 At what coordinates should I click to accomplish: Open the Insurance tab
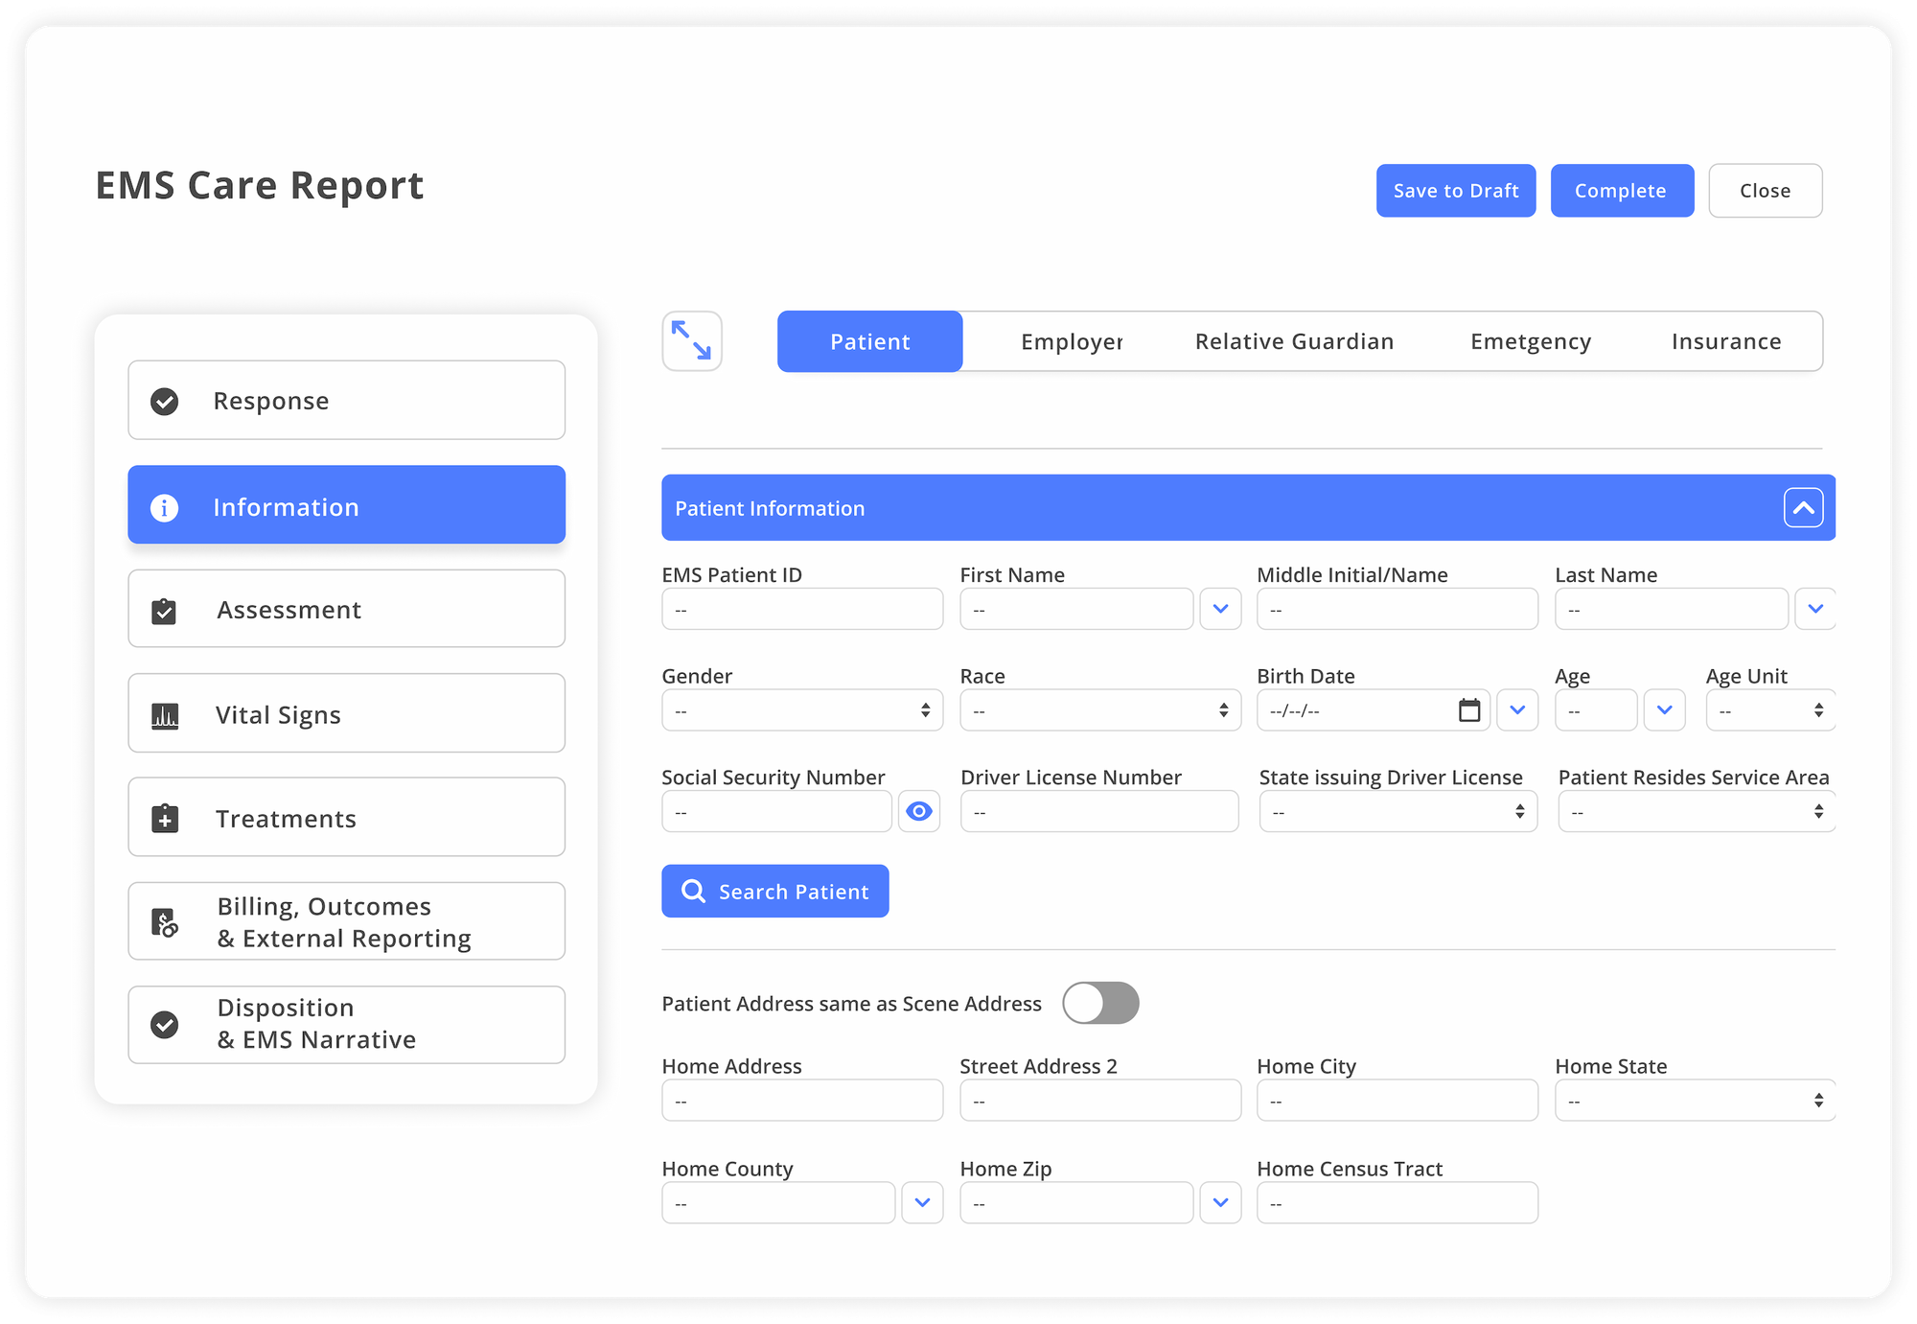tap(1725, 341)
